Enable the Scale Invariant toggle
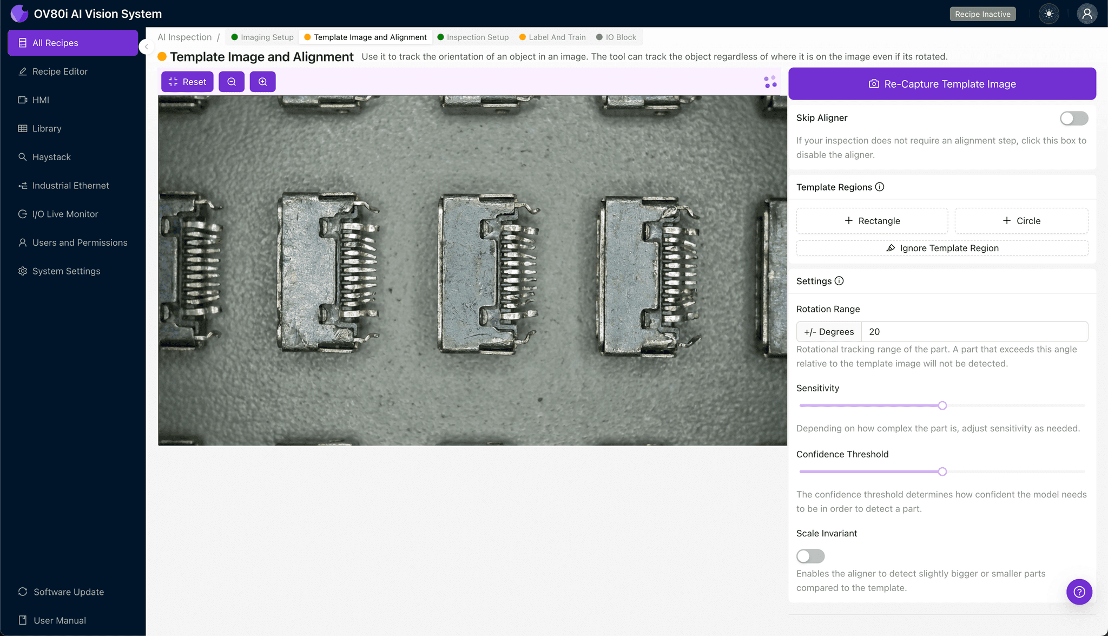1108x636 pixels. [x=810, y=556]
